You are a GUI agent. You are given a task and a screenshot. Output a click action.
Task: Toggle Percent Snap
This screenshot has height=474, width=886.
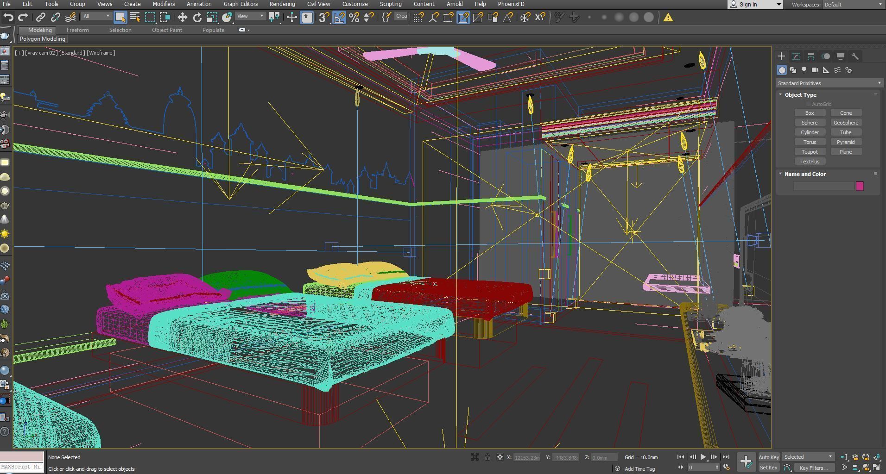coord(354,18)
